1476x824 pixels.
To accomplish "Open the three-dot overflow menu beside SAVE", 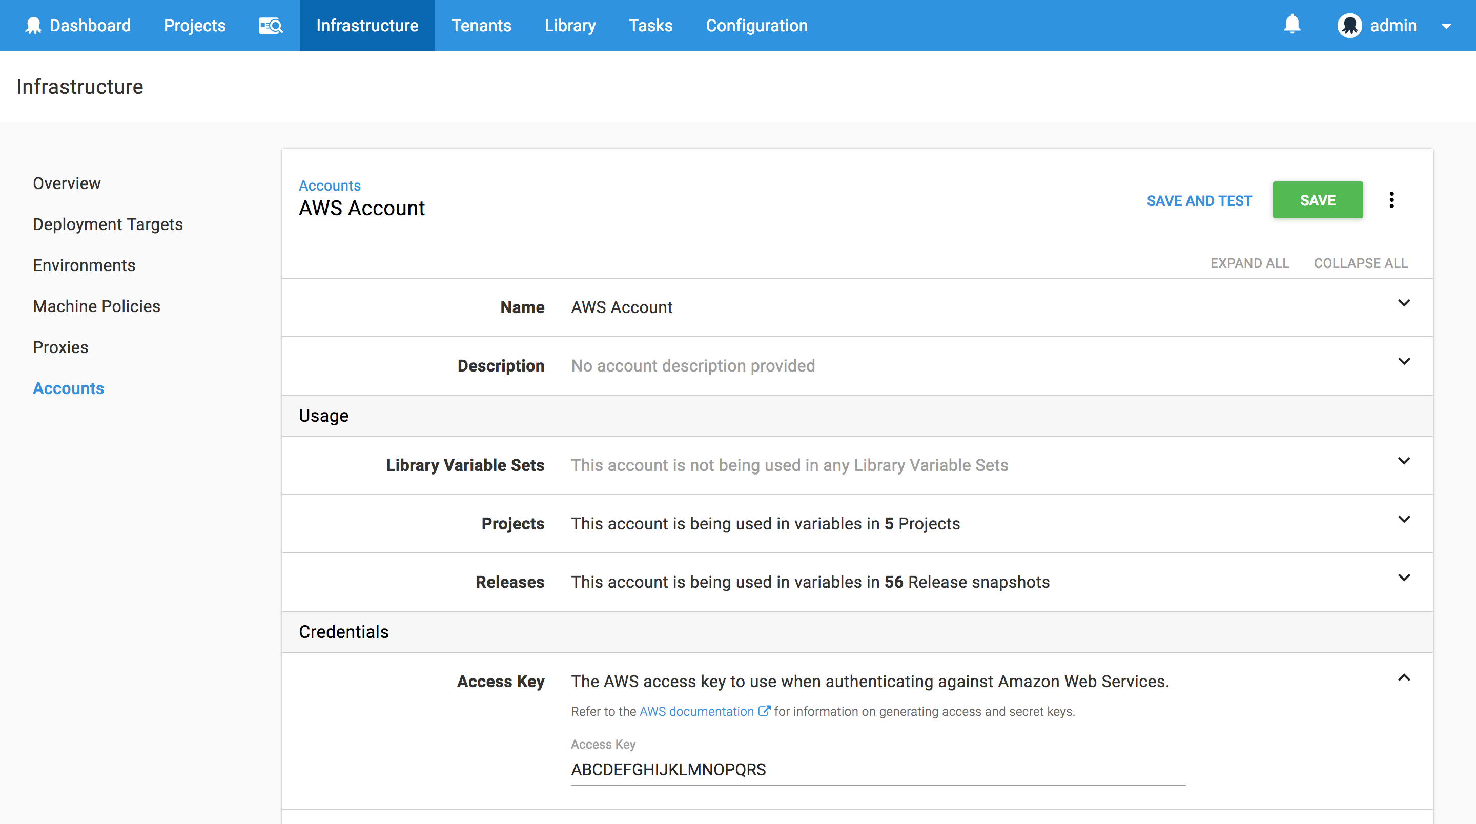I will click(1392, 200).
